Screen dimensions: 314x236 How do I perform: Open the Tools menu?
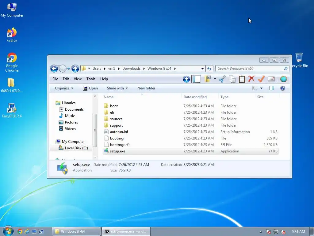pos(91,79)
